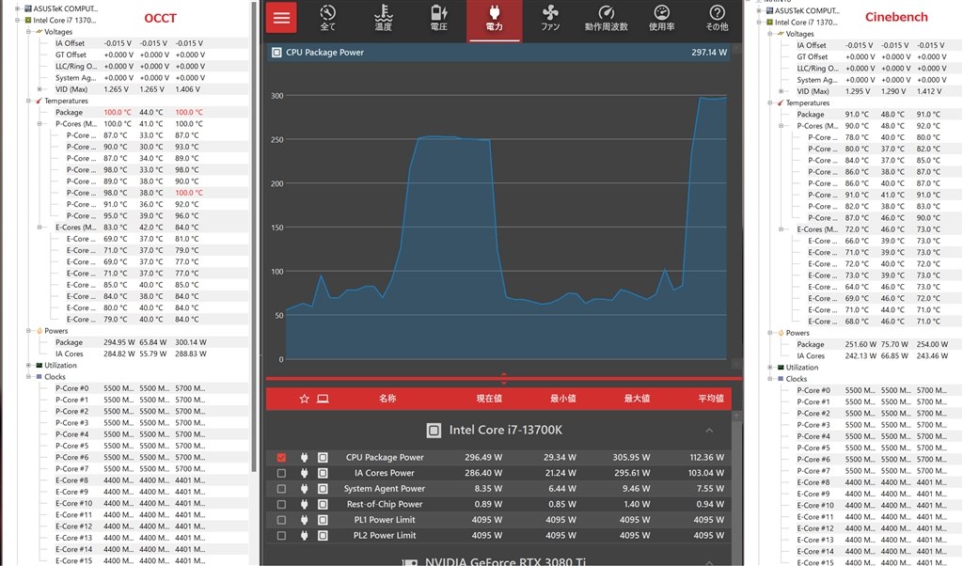
Task: Select the 全て all-sensors icon
Action: pyautogui.click(x=328, y=18)
